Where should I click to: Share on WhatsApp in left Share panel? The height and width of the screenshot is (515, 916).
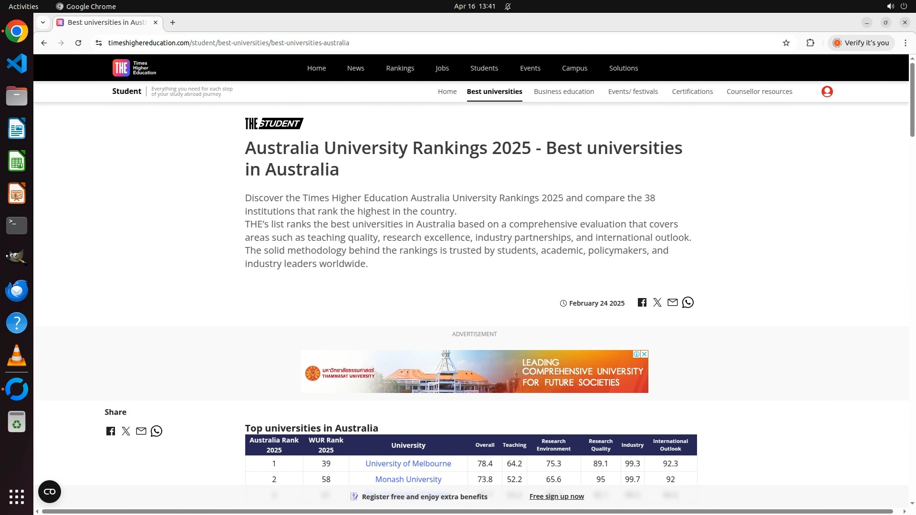point(156,432)
